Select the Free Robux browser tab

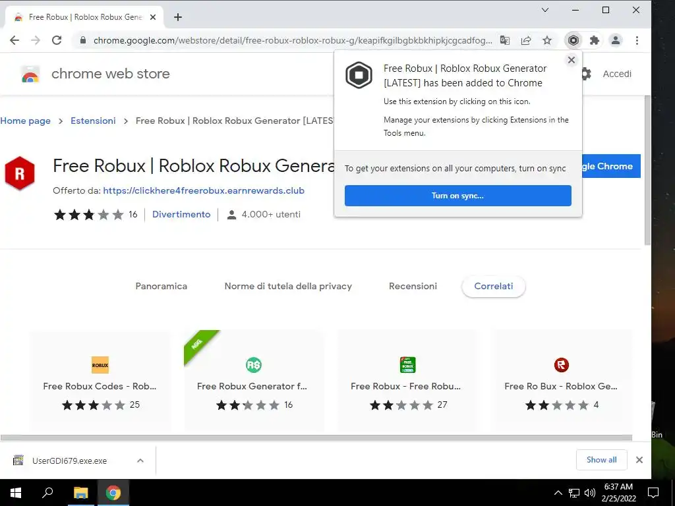(x=84, y=17)
